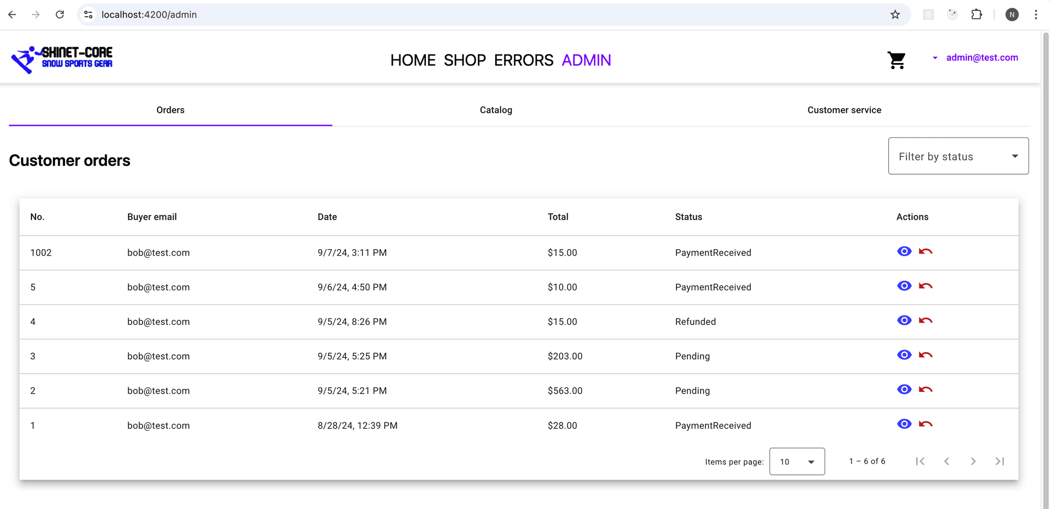The image size is (1050, 509).
Task: Refund order number 5
Action: pos(926,287)
